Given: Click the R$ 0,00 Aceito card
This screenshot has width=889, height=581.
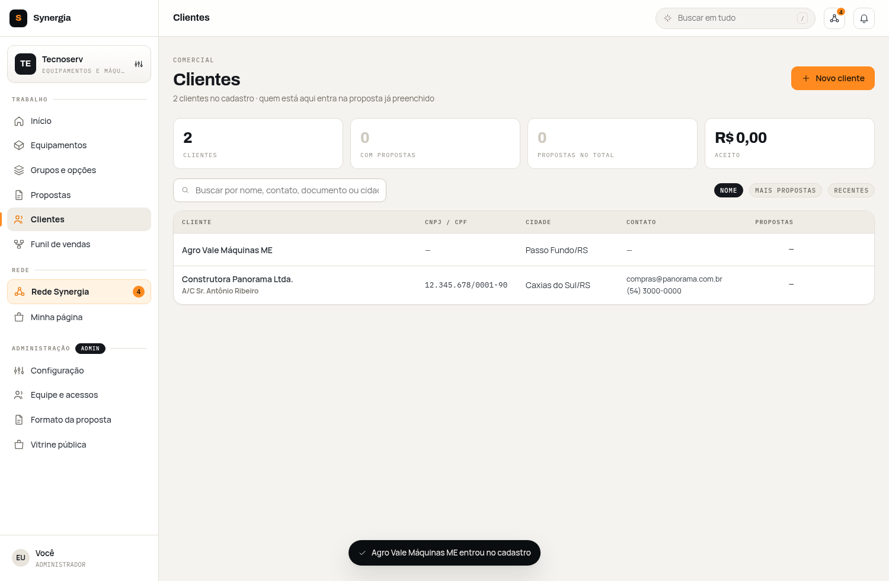Looking at the screenshot, I should click(x=789, y=143).
